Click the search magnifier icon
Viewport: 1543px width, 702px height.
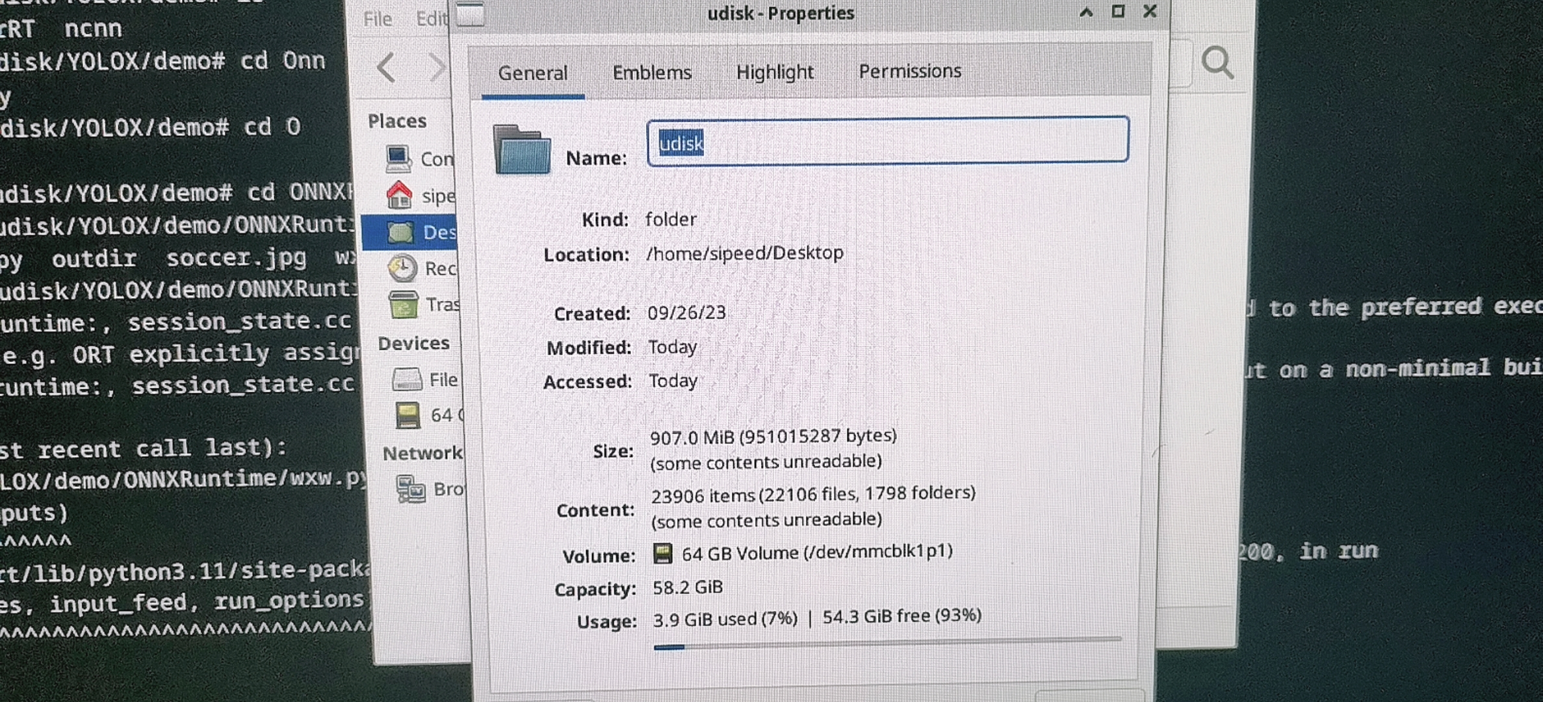pyautogui.click(x=1217, y=63)
